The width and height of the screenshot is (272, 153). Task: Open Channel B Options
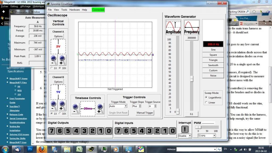pyautogui.click(x=58, y=82)
